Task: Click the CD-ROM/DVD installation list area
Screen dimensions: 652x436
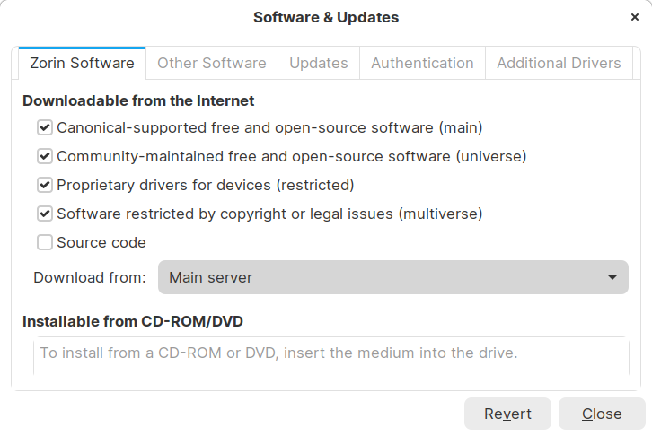Action: (x=330, y=357)
